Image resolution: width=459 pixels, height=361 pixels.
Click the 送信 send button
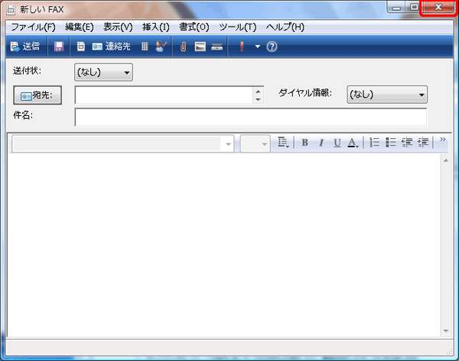25,47
